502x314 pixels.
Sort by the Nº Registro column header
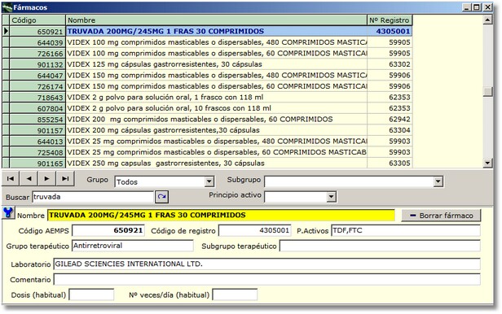390,20
